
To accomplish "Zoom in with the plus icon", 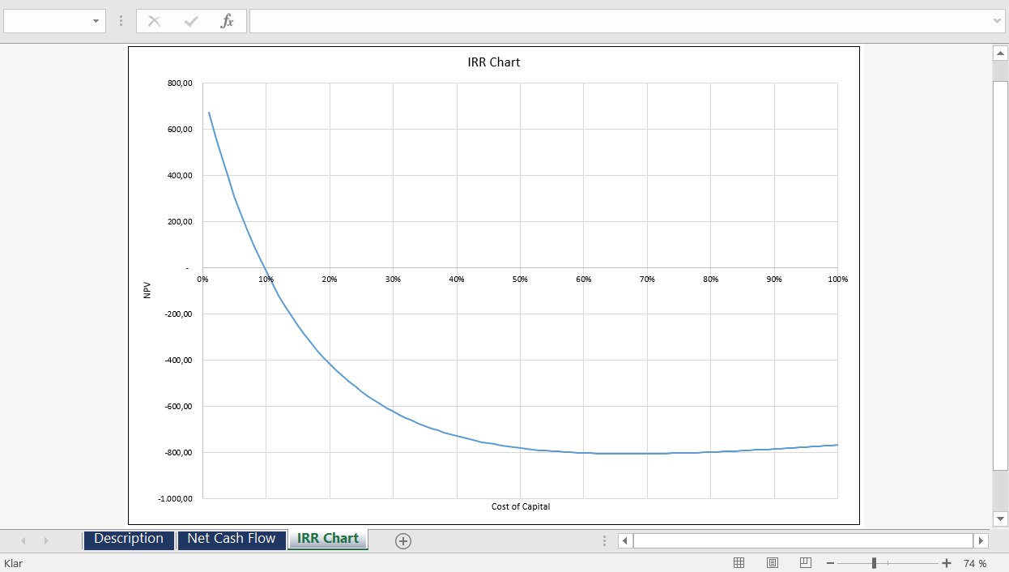I will coord(945,562).
